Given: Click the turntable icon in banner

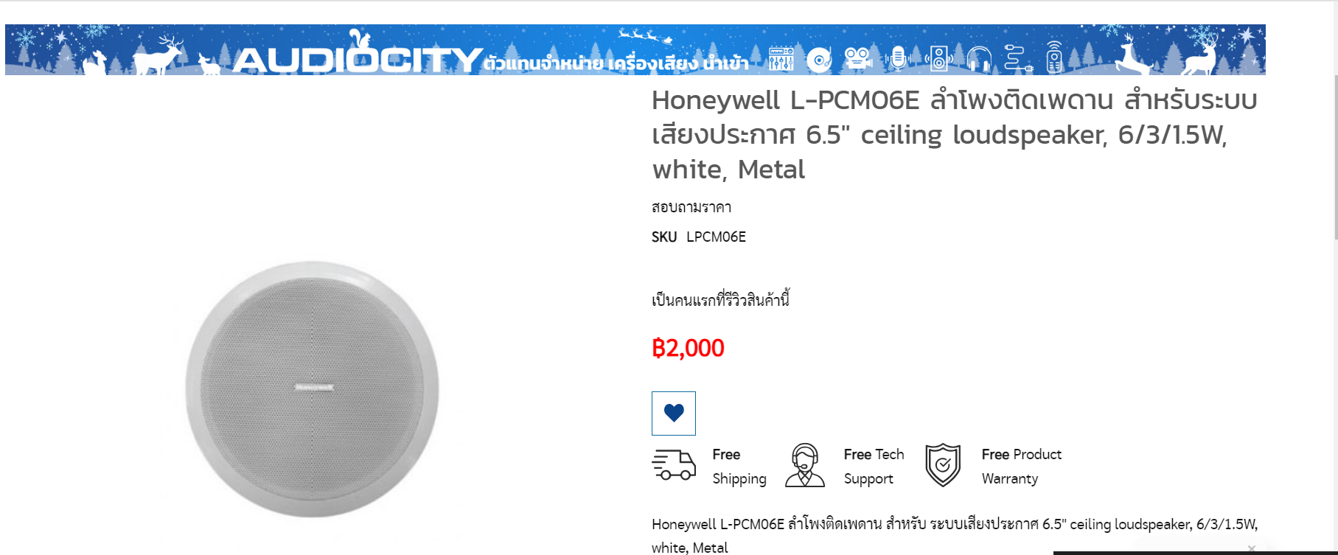Looking at the screenshot, I should (x=819, y=59).
